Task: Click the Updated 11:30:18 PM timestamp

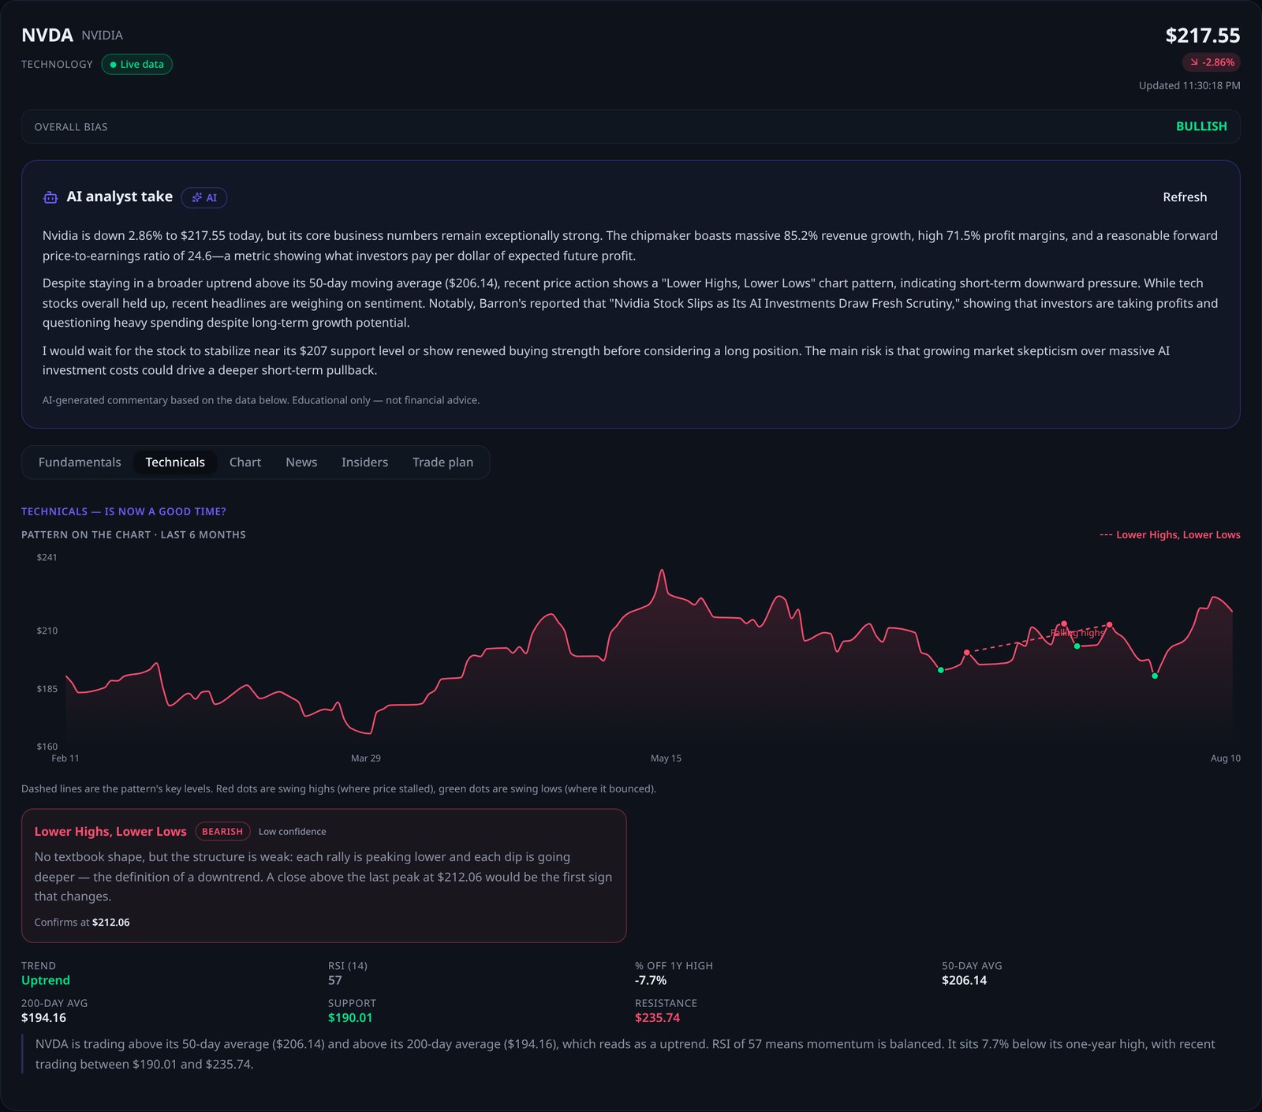Action: (x=1189, y=85)
